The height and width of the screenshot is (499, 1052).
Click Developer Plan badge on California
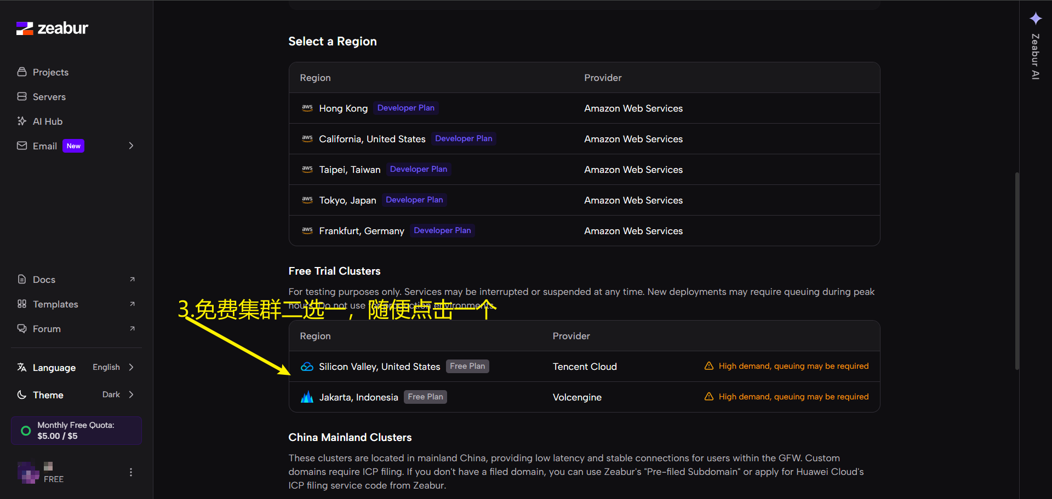click(464, 138)
